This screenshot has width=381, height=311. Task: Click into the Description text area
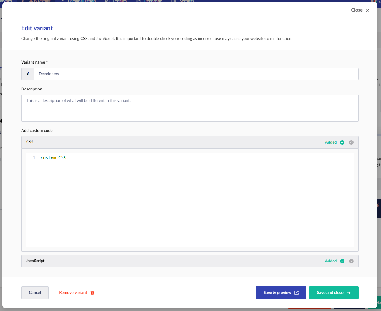point(190,108)
